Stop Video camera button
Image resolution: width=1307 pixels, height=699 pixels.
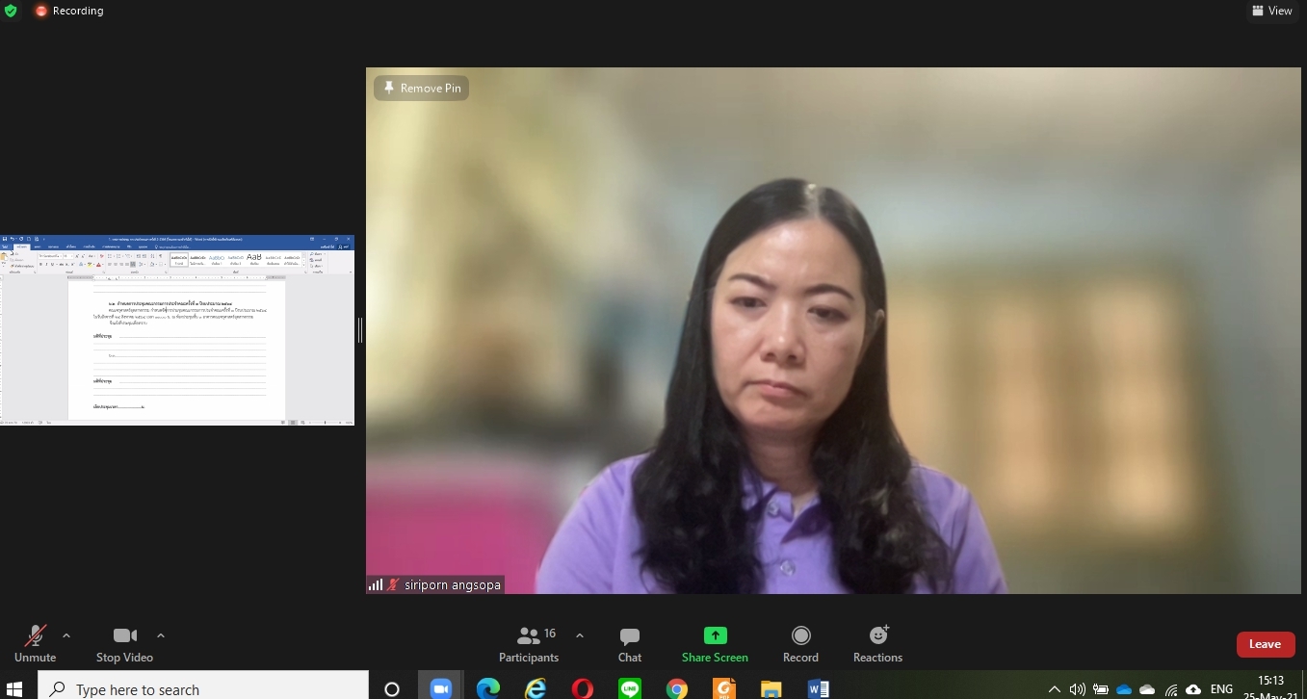click(x=124, y=643)
